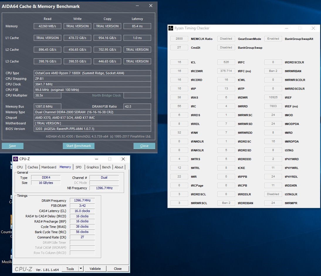Select the Memory tab in CPU-Z
The height and width of the screenshot is (276, 321).
tap(65, 167)
